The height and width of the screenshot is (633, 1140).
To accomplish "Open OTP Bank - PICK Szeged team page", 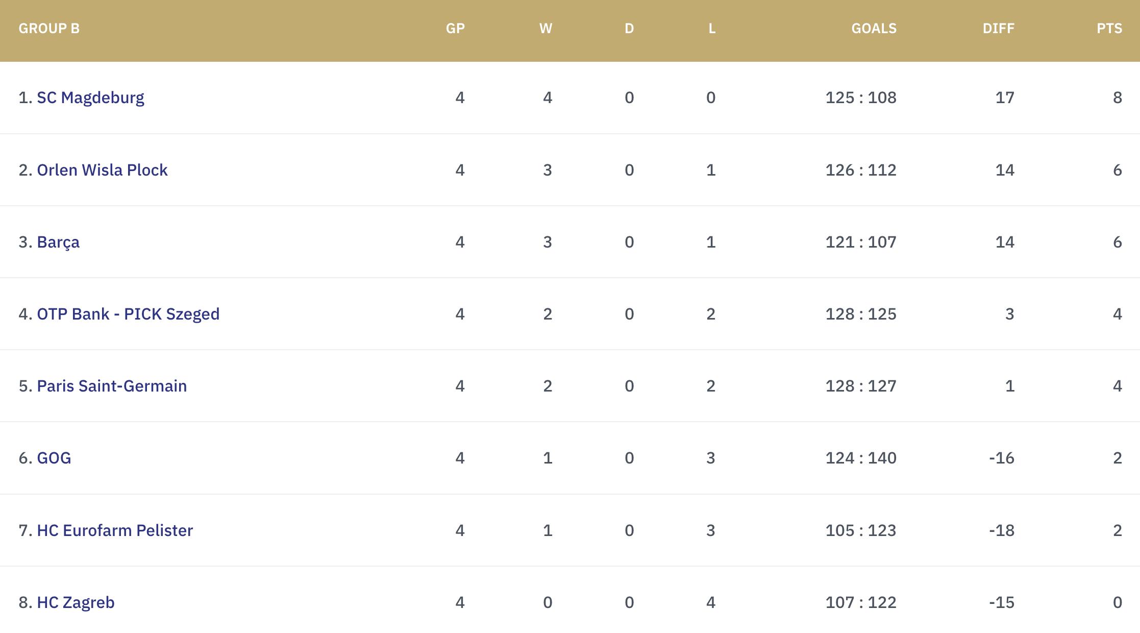I will (128, 314).
